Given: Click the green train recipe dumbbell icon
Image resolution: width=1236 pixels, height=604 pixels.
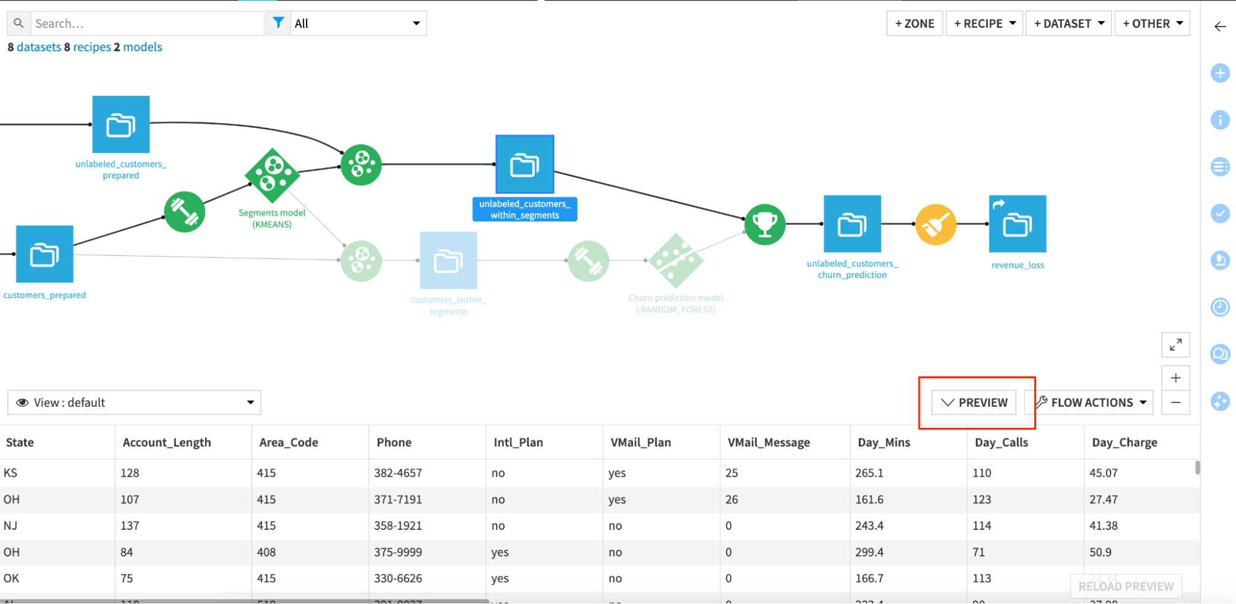Looking at the screenshot, I should pos(184,211).
